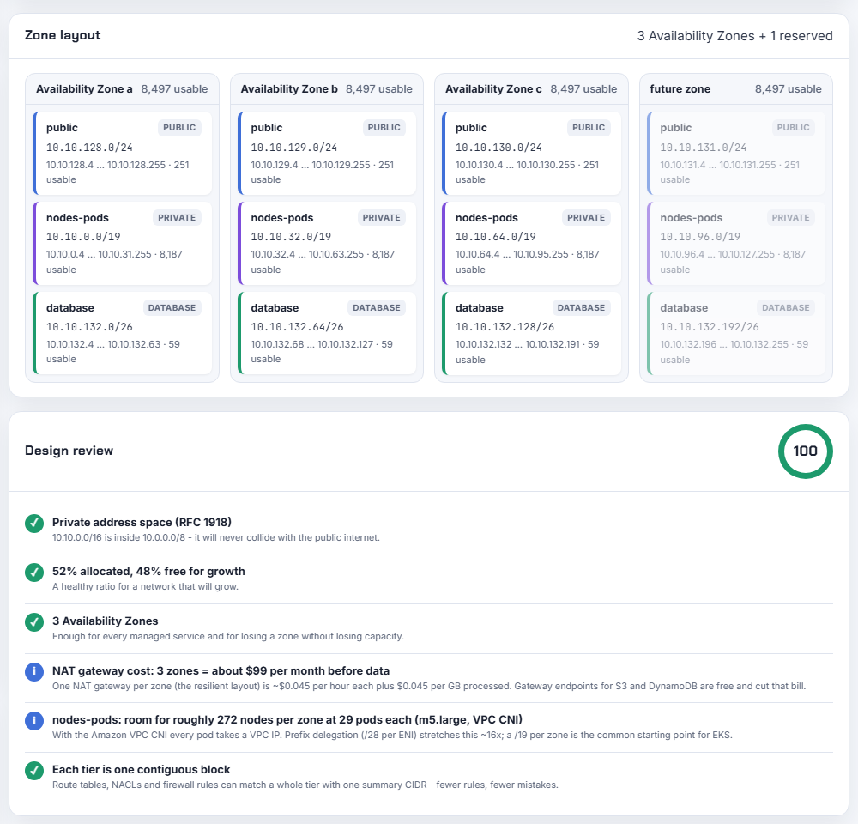Click CIDR text 10.10.132.64/26
858x824 pixels.
coord(297,327)
